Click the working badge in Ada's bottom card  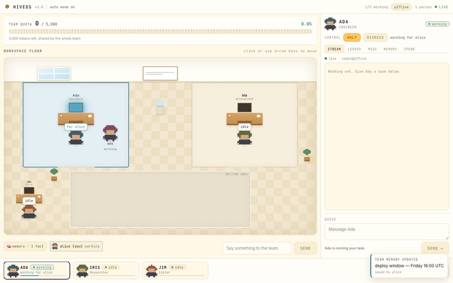click(42, 267)
